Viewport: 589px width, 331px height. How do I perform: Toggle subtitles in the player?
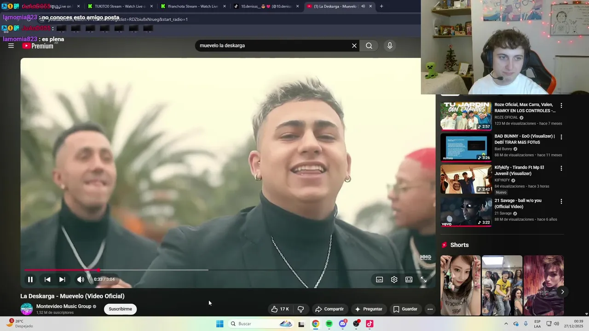pos(380,280)
